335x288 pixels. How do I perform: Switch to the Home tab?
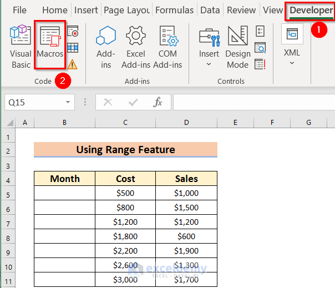(55, 10)
